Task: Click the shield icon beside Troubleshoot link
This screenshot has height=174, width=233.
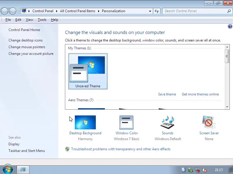Action: point(67,149)
